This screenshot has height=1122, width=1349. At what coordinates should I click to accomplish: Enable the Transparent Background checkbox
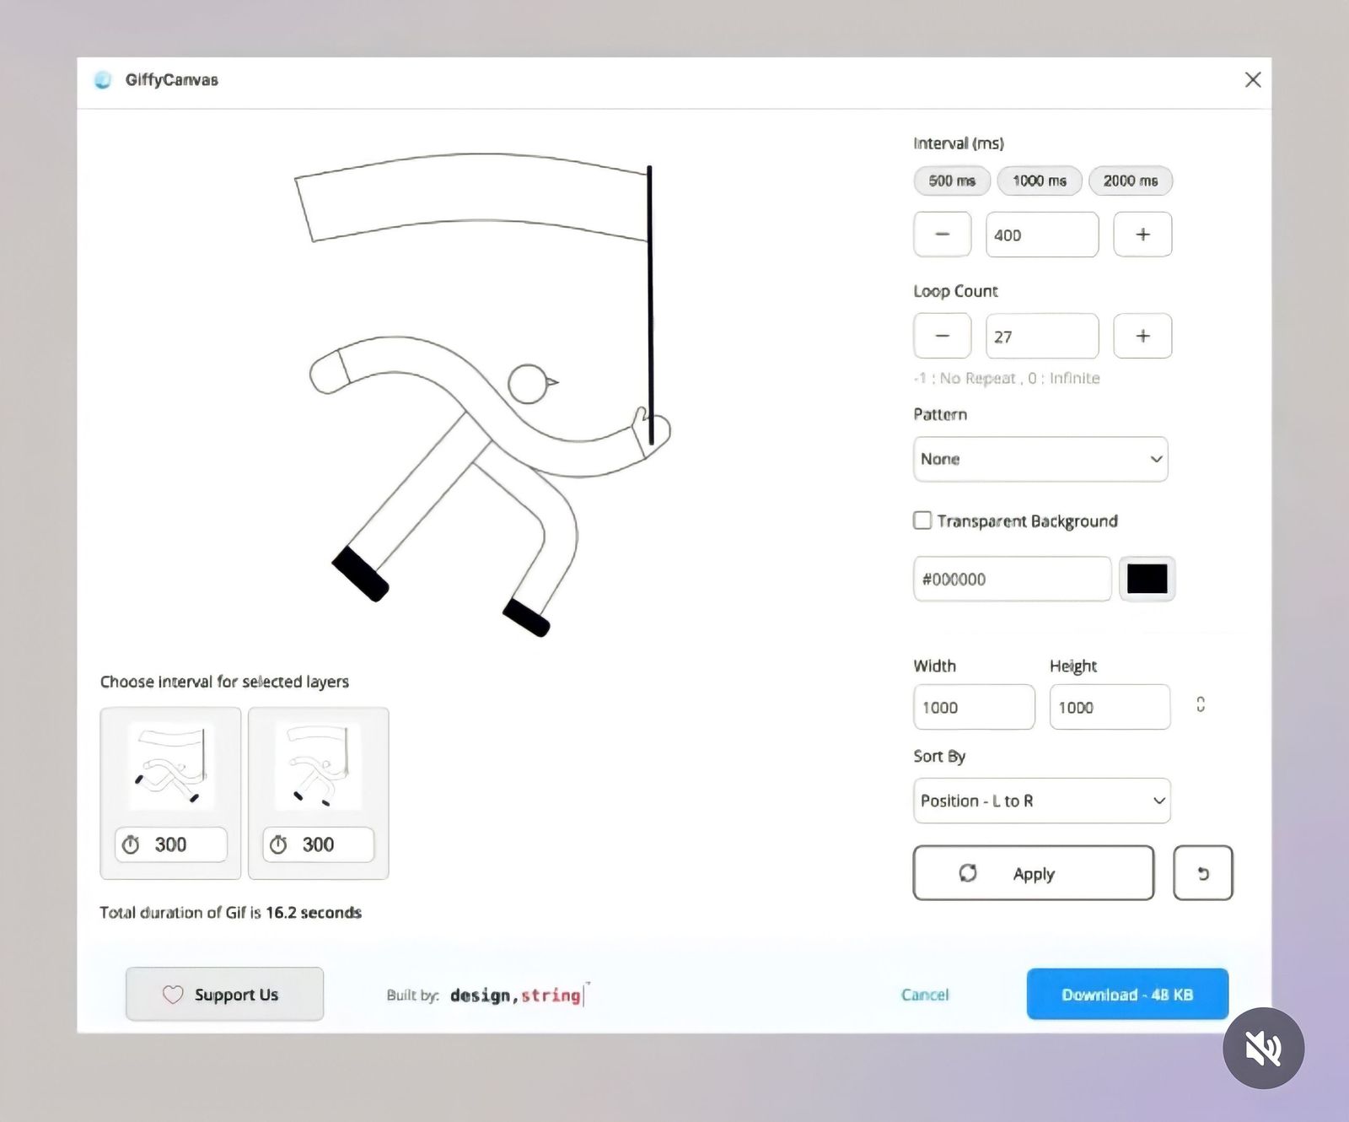(x=922, y=521)
